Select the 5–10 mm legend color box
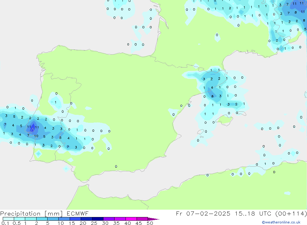 pos(53,219)
